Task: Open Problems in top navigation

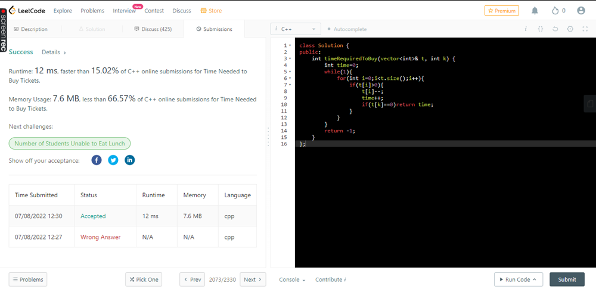Action: point(92,11)
